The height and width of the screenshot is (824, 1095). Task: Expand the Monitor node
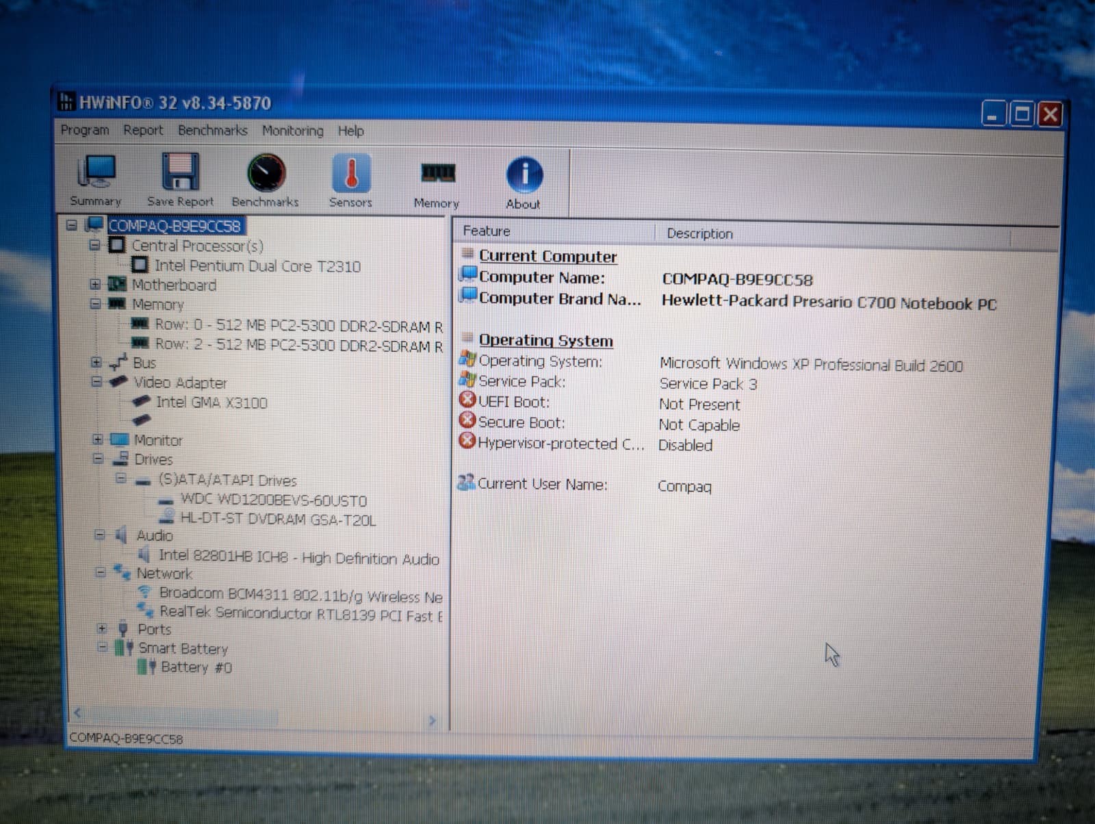pos(98,439)
